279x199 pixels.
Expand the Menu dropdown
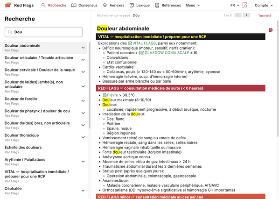(x=193, y=5)
